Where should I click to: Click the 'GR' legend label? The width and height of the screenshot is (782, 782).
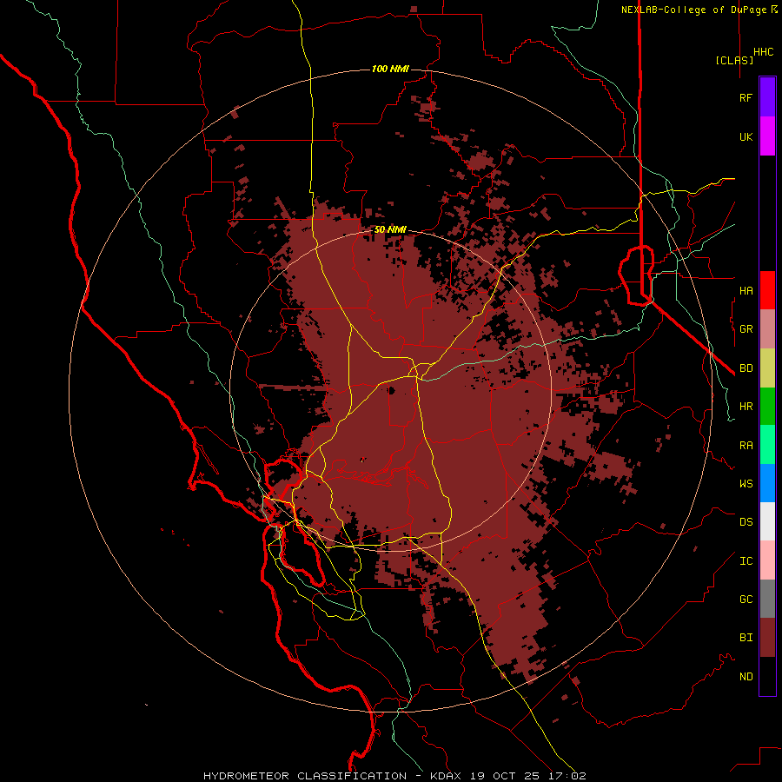746,329
